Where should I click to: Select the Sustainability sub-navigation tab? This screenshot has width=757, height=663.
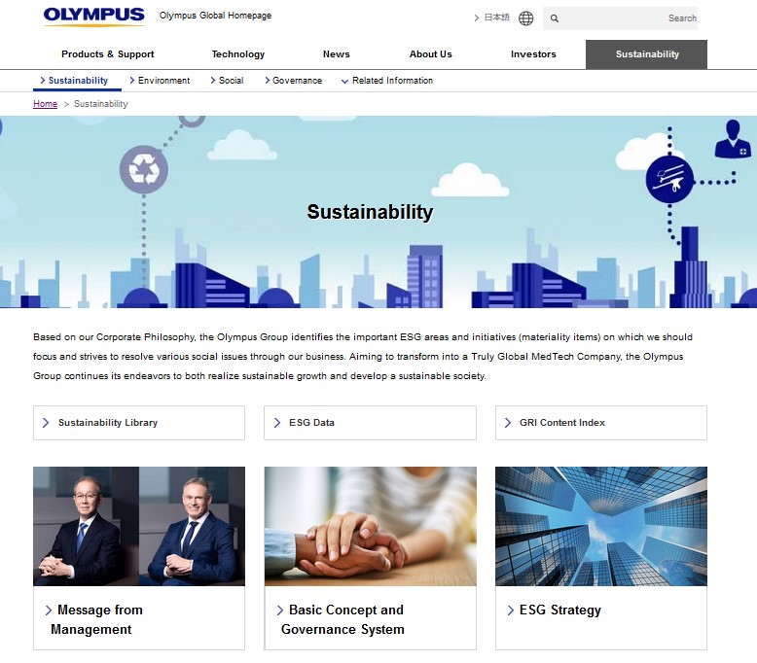(77, 81)
